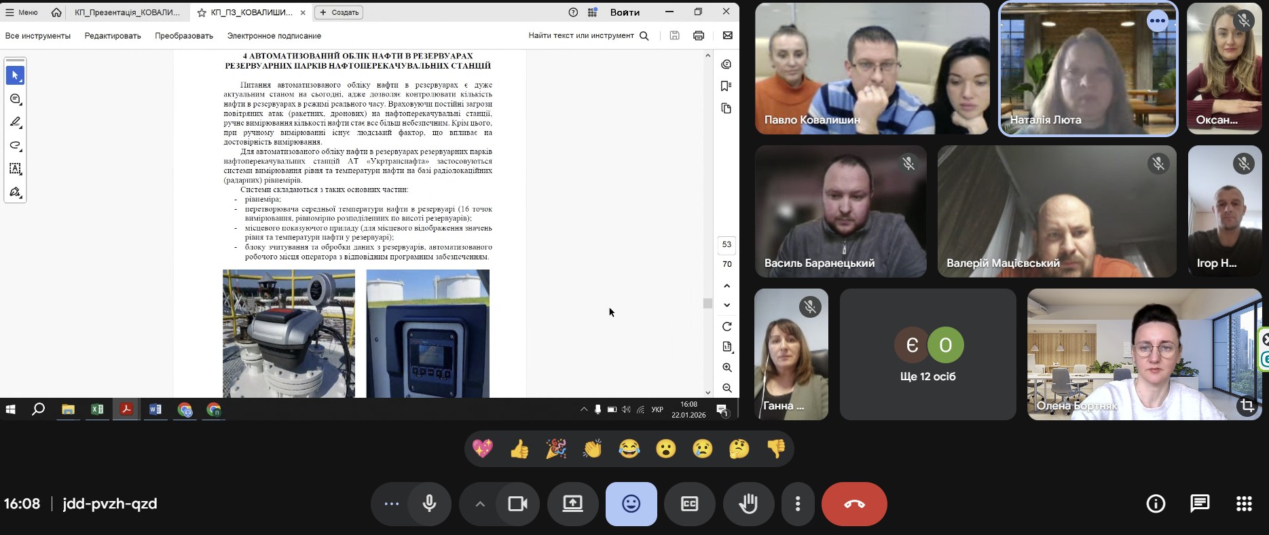Send the thumbs down reaction
Screen dimensions: 1269x535
(x=776, y=449)
